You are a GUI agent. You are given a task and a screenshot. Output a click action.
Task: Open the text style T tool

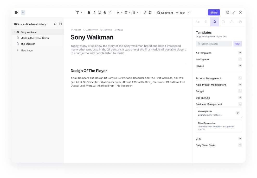pos(78,13)
